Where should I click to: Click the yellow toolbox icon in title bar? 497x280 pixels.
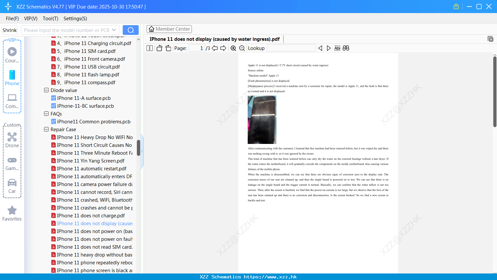[456, 7]
